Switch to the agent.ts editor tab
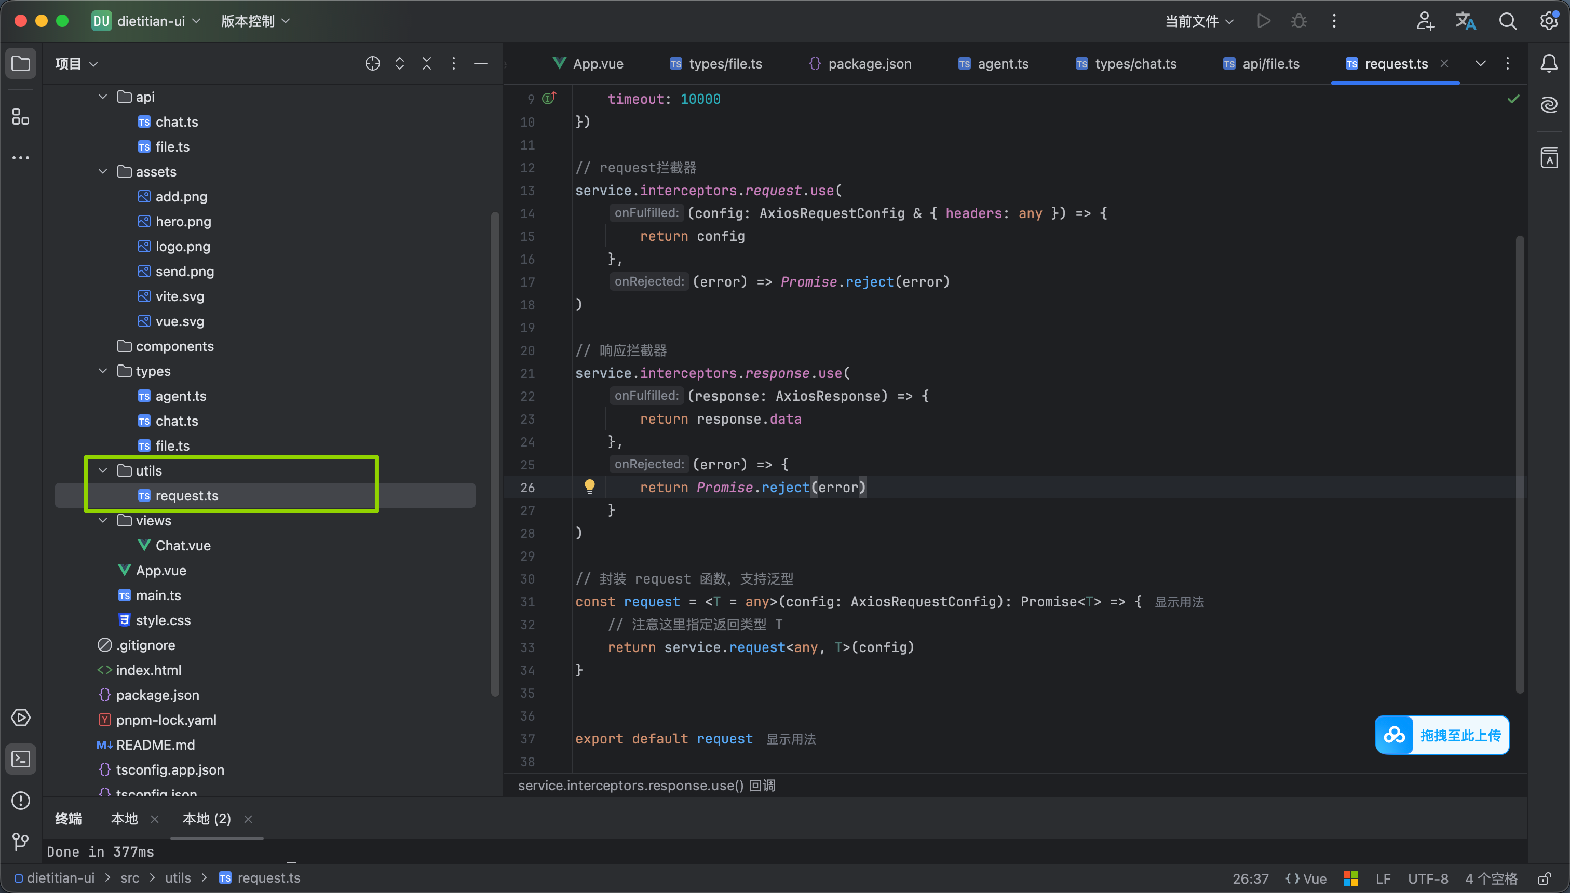This screenshot has height=893, width=1570. tap(994, 63)
